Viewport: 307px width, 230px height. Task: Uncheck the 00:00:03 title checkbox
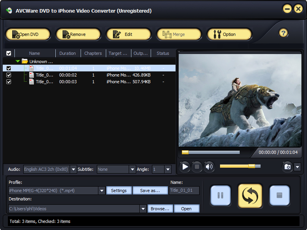(x=9, y=82)
